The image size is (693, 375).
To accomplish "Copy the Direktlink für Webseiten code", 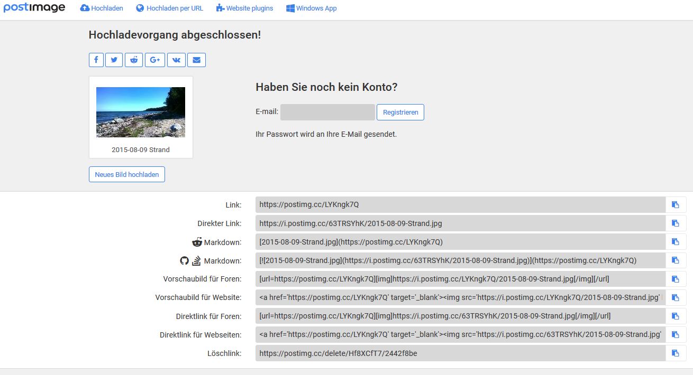I will 675,335.
